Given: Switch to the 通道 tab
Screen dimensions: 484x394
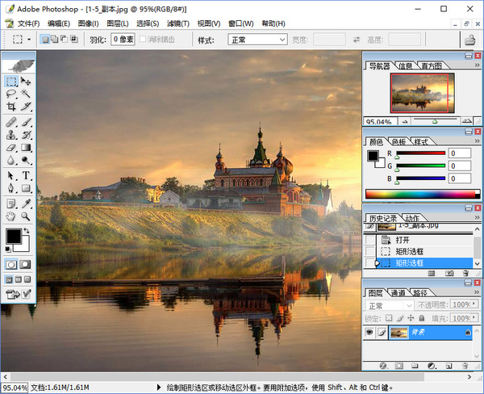Looking at the screenshot, I should click(x=398, y=293).
